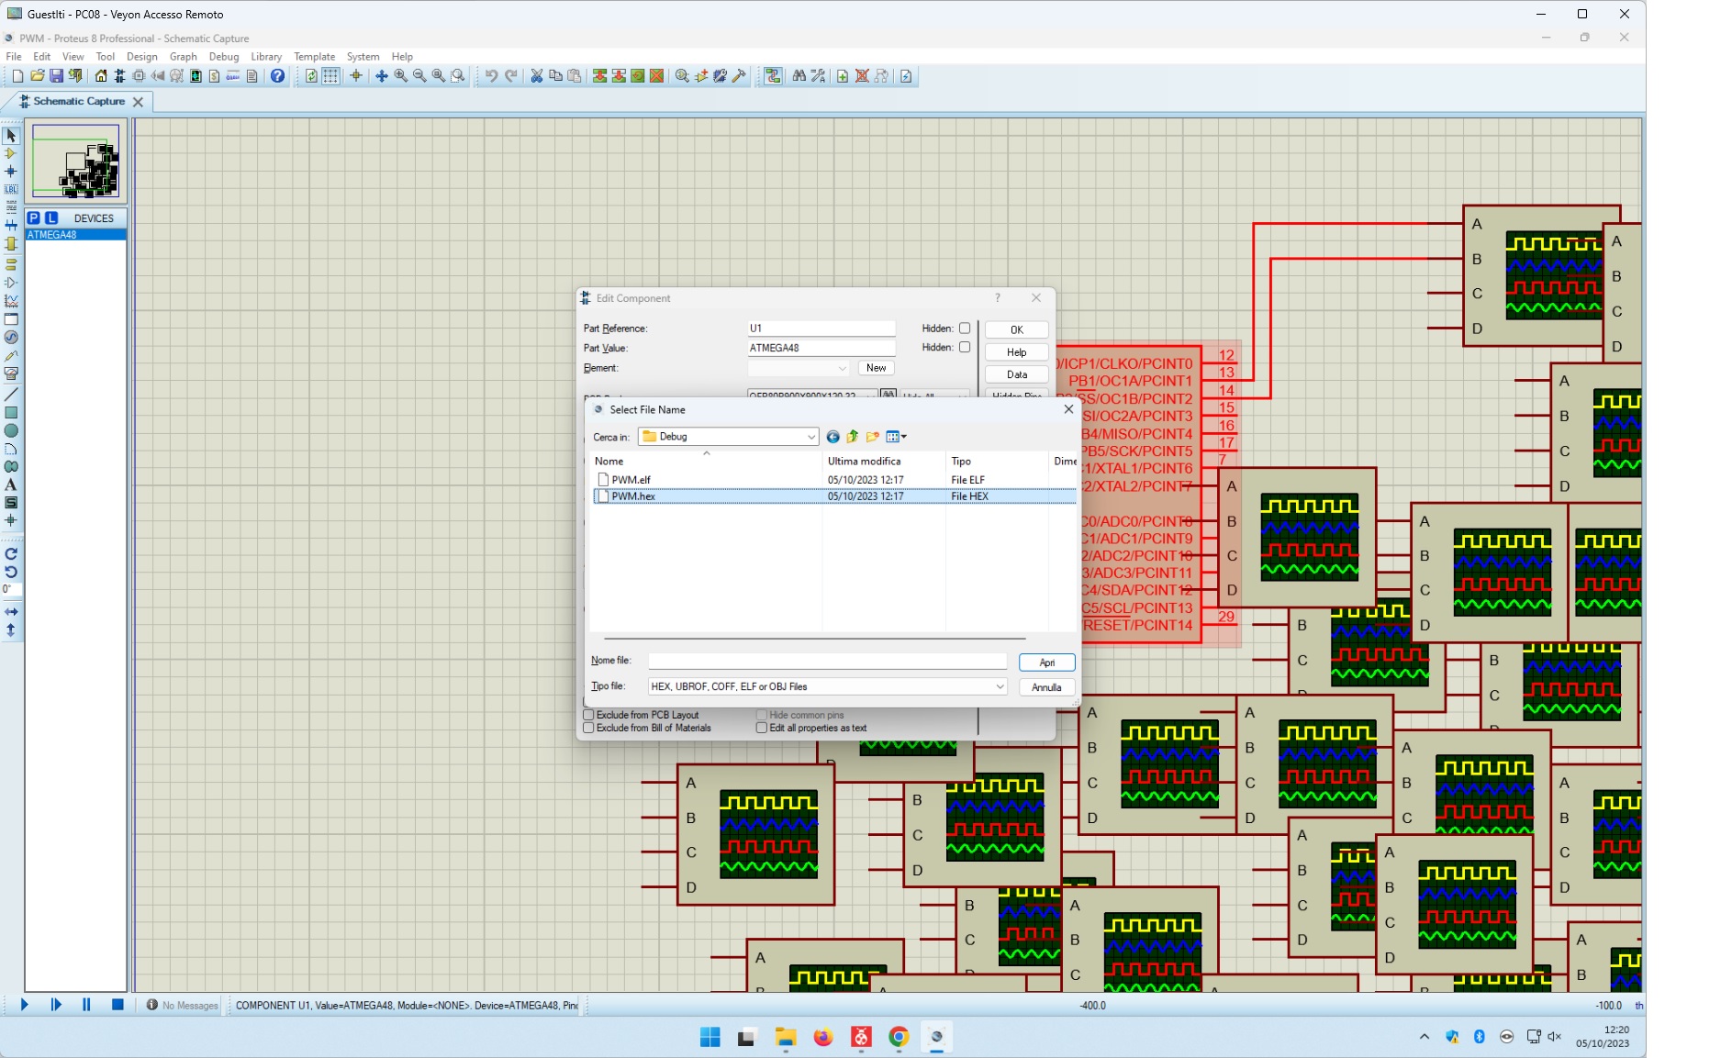The width and height of the screenshot is (1732, 1058).
Task: Select the 2D Circle drawing tool
Action: pos(11,430)
